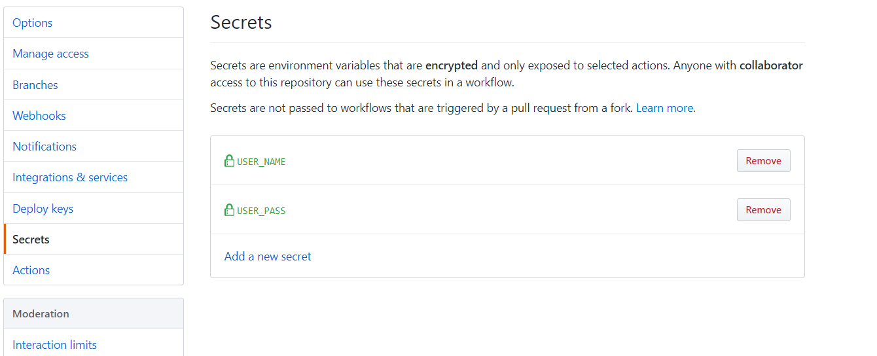
Task: Go to Actions settings page
Action: (x=31, y=270)
